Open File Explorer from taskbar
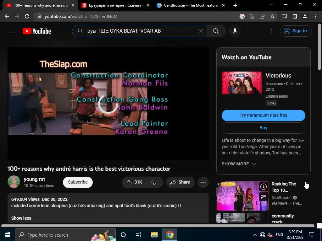 point(154,235)
